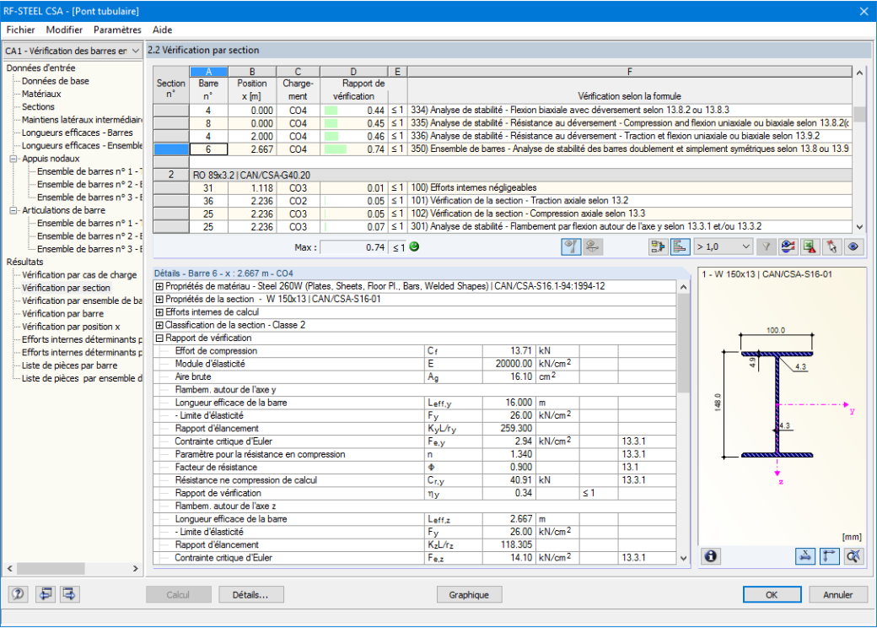Viewport: 877px width, 628px height.
Task: Open the Fichier menu
Action: coord(20,30)
